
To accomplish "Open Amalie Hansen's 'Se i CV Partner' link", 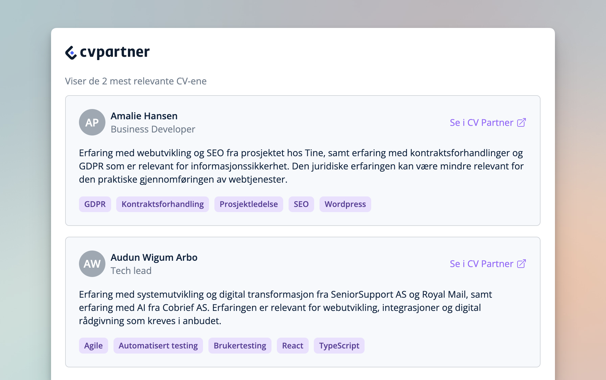I will tap(481, 123).
